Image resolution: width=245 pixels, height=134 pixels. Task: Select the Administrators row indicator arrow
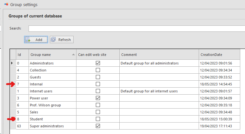pyautogui.click(x=12, y=63)
